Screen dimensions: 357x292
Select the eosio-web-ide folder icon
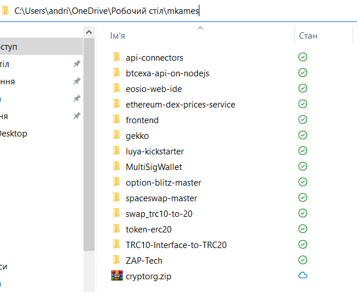click(x=116, y=88)
